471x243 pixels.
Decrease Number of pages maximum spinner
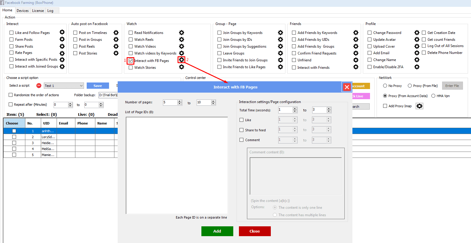(213, 104)
